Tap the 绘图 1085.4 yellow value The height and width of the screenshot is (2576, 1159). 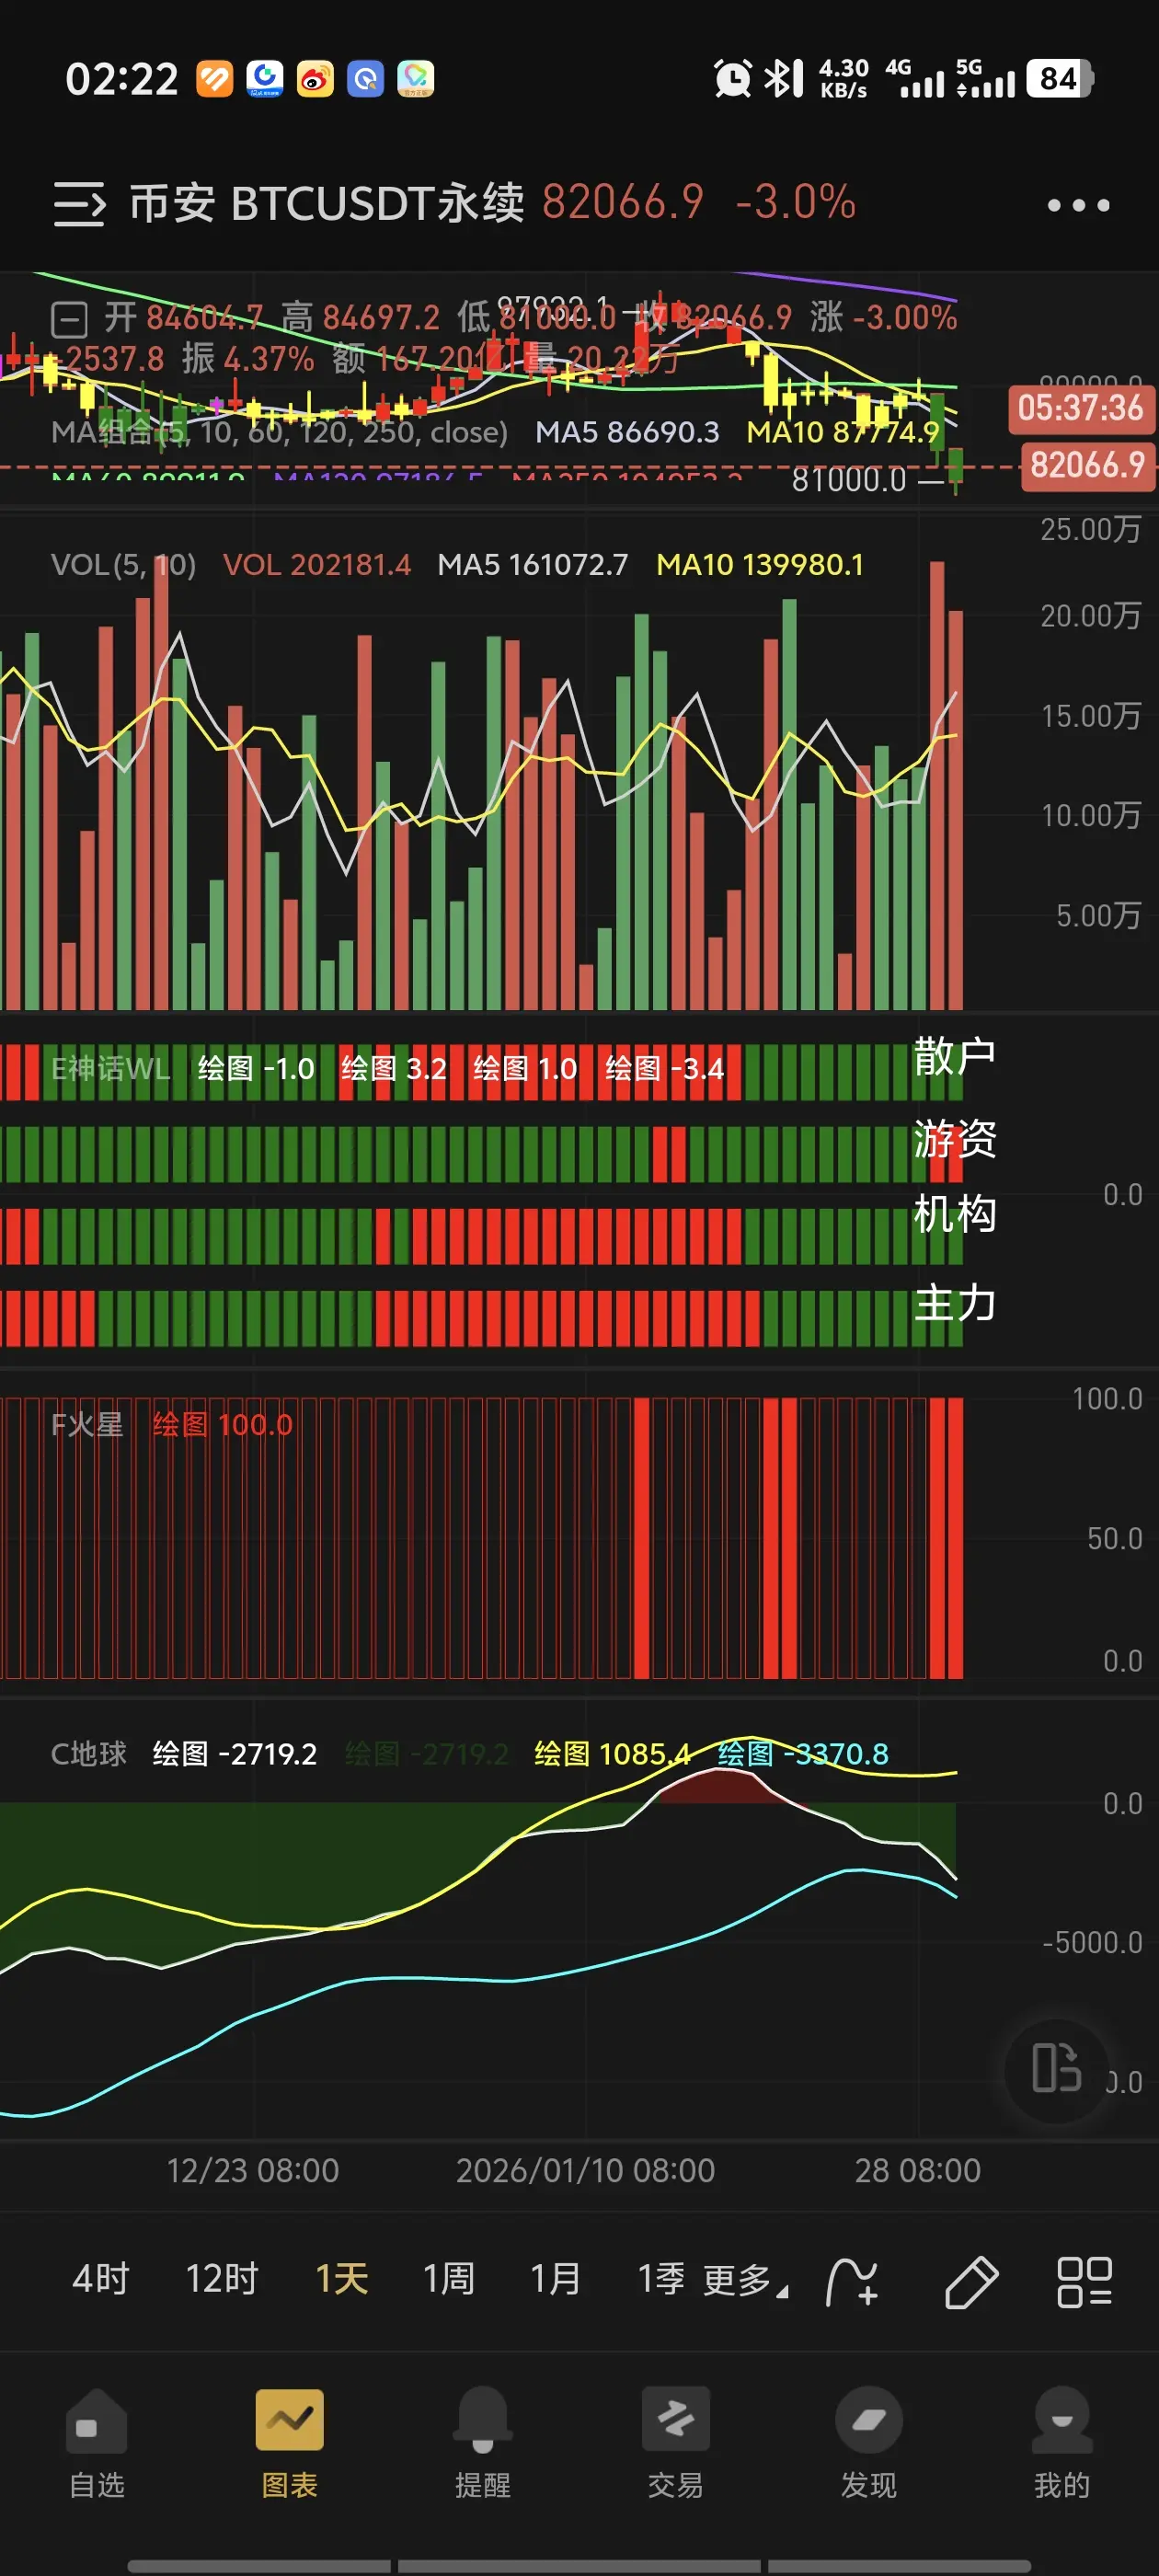[612, 1754]
